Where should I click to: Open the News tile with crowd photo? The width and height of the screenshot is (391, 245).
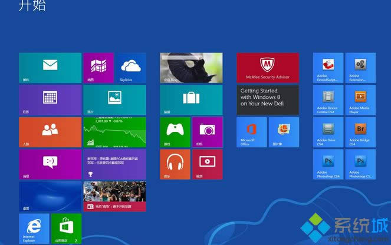tap(115, 197)
